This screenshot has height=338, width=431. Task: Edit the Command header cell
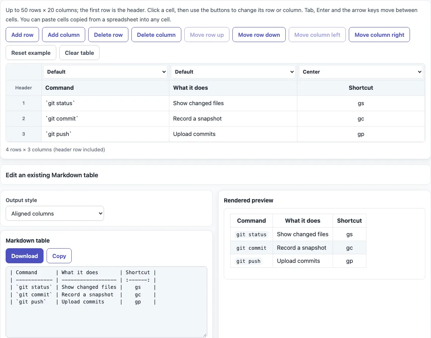[x=105, y=88]
